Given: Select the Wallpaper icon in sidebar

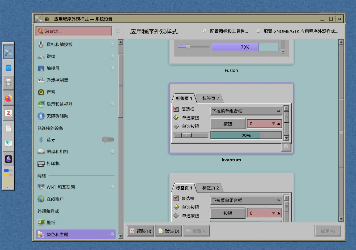Looking at the screenshot, I should pyautogui.click(x=41, y=222).
